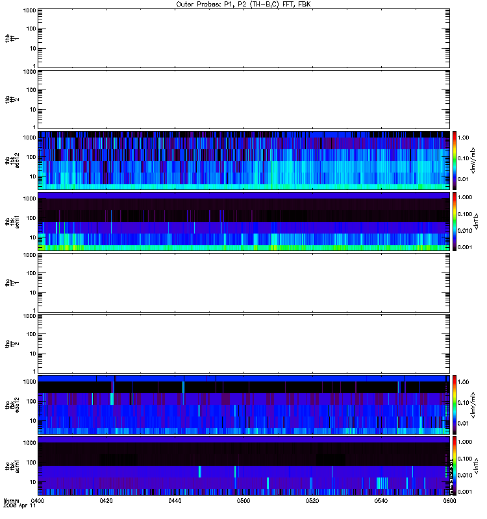Click the 'hhmm' axis unit label

[11, 500]
